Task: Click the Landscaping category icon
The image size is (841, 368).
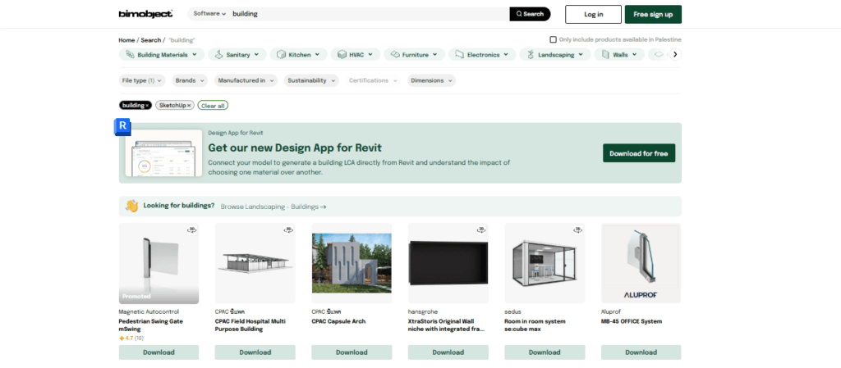Action: (x=531, y=55)
